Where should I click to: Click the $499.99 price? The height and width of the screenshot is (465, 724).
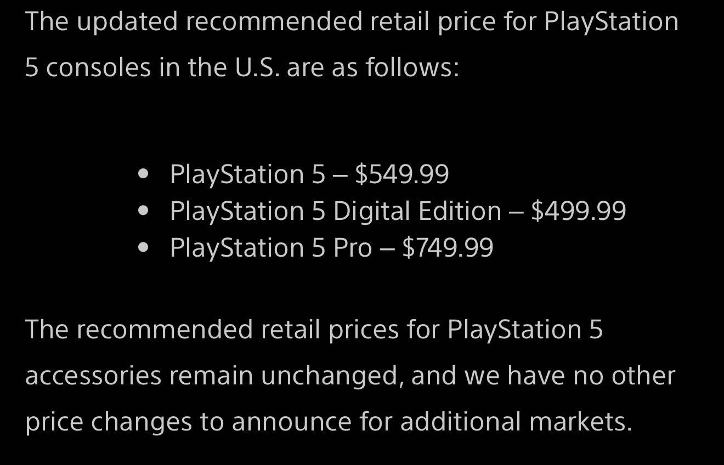[578, 211]
